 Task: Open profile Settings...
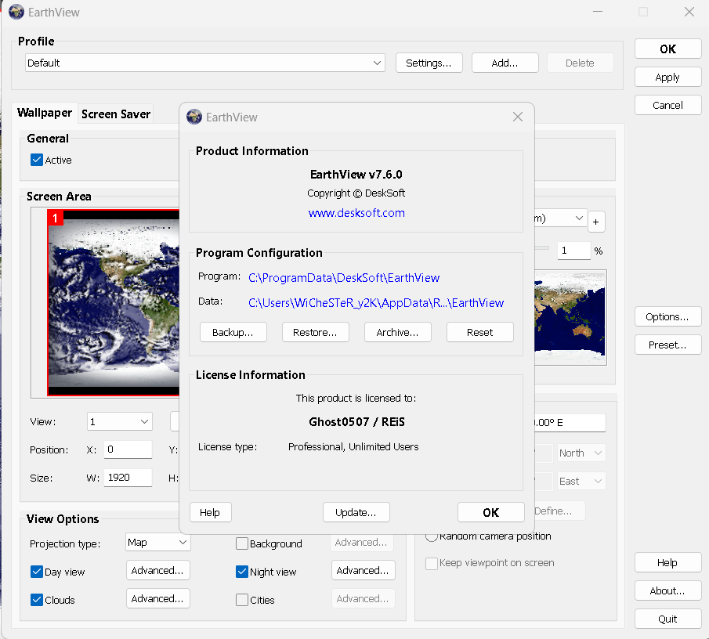click(429, 63)
